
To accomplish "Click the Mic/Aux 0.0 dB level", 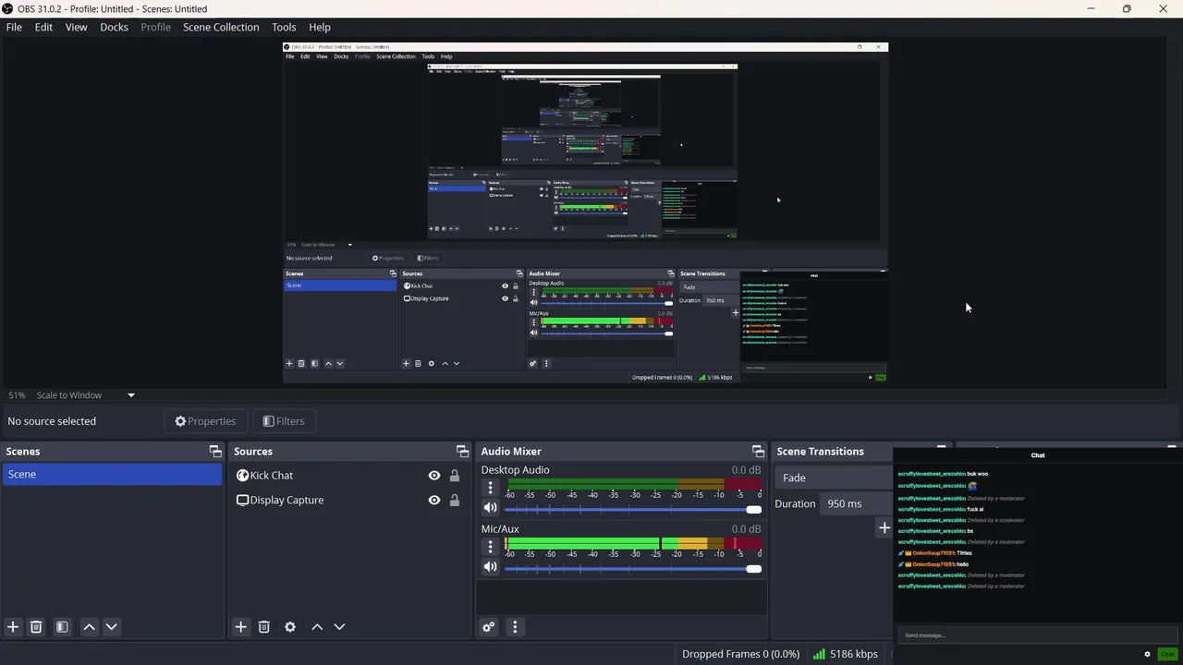I will tap(746, 529).
